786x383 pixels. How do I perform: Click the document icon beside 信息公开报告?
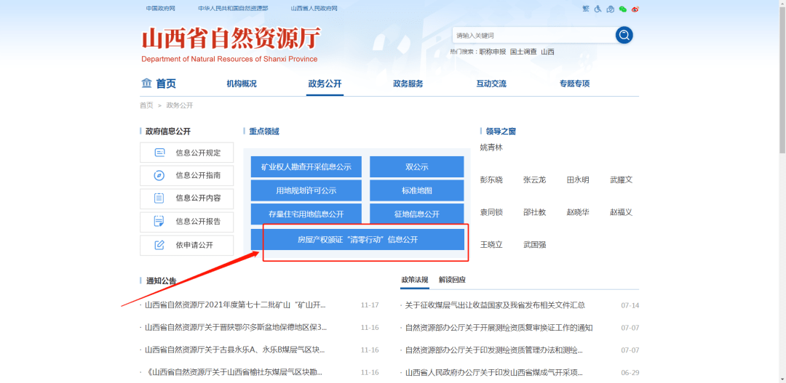[x=159, y=220]
